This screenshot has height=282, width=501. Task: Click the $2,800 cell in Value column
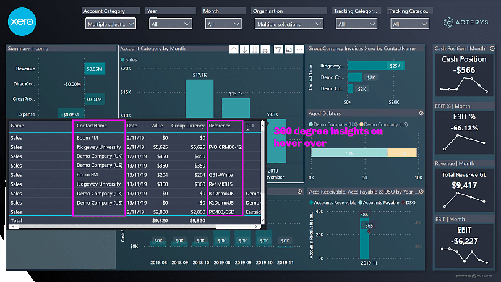(160, 212)
